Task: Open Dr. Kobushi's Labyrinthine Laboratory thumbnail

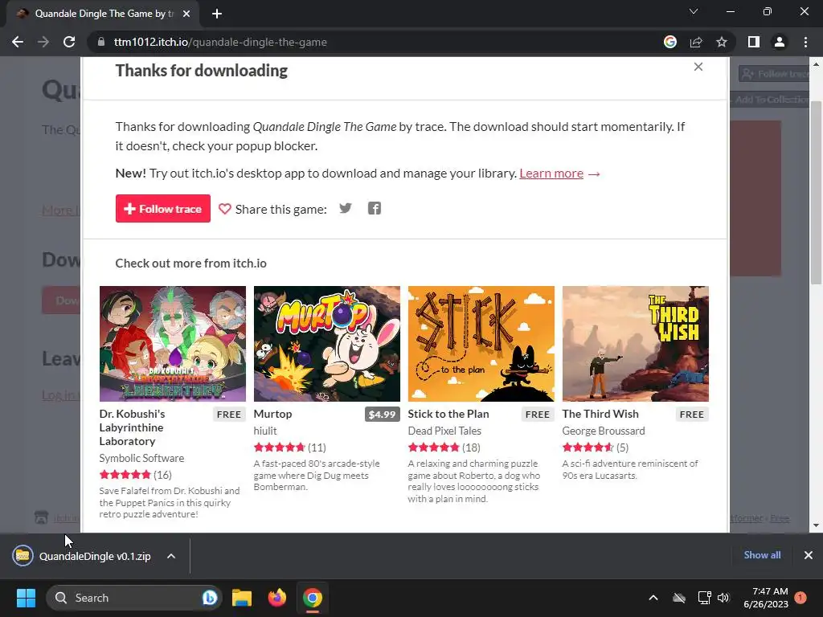Action: (173, 344)
